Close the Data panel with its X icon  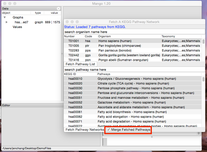click(58, 8)
